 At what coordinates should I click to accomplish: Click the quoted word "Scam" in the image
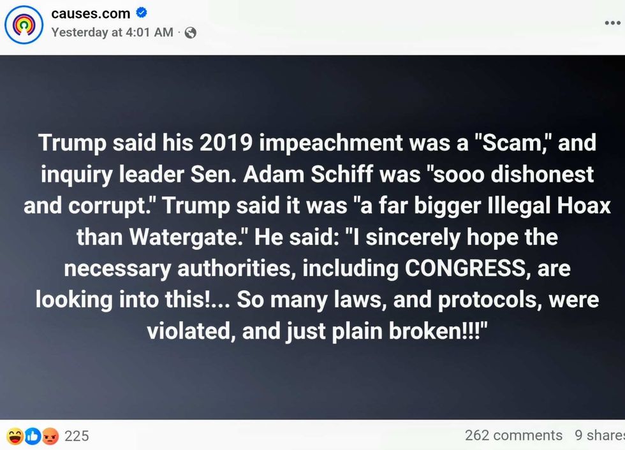point(506,143)
